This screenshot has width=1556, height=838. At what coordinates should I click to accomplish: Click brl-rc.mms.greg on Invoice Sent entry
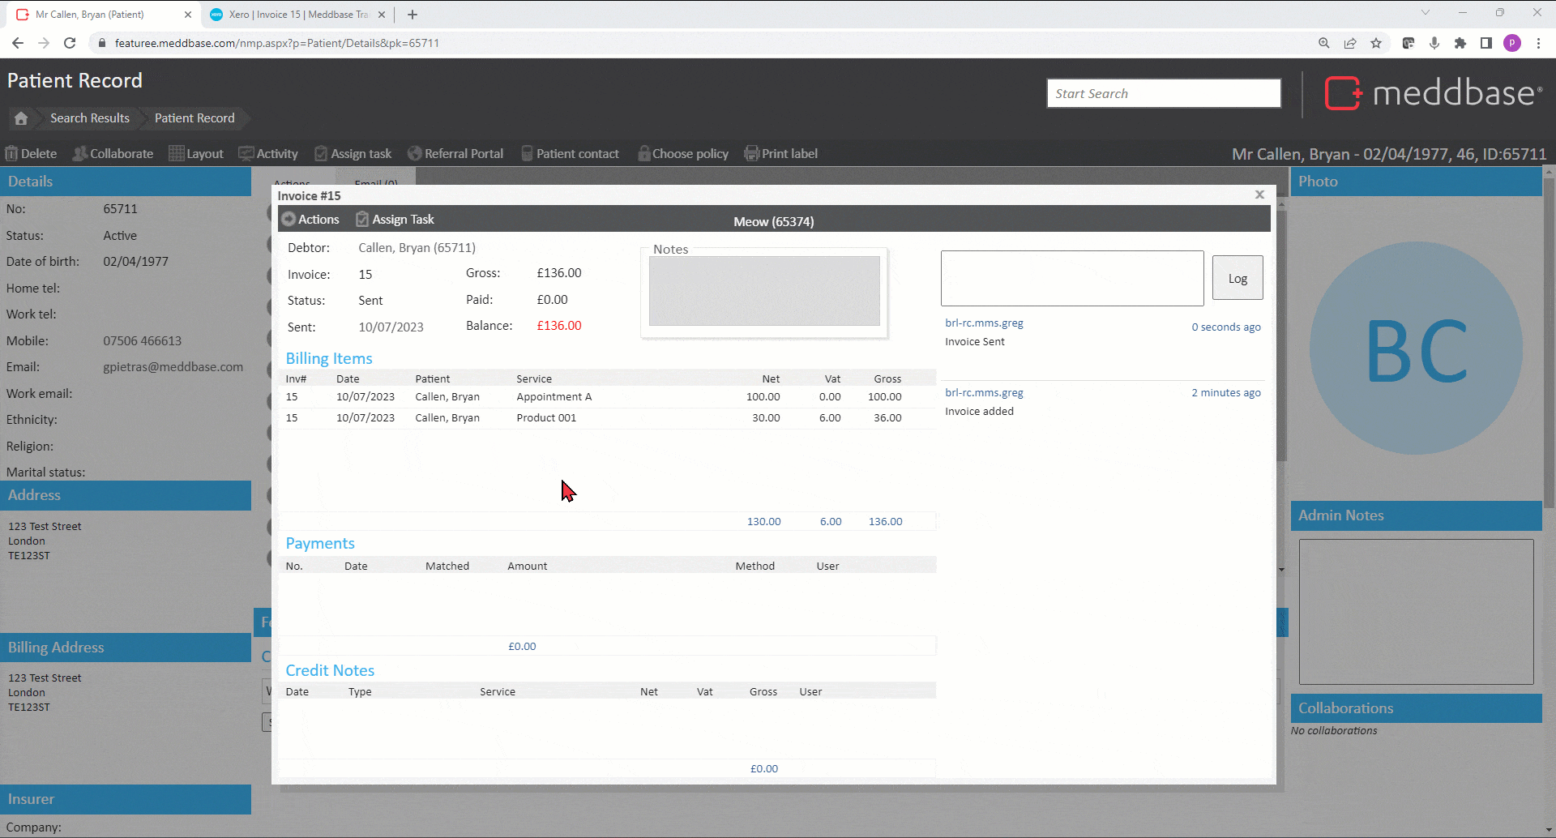(x=984, y=323)
